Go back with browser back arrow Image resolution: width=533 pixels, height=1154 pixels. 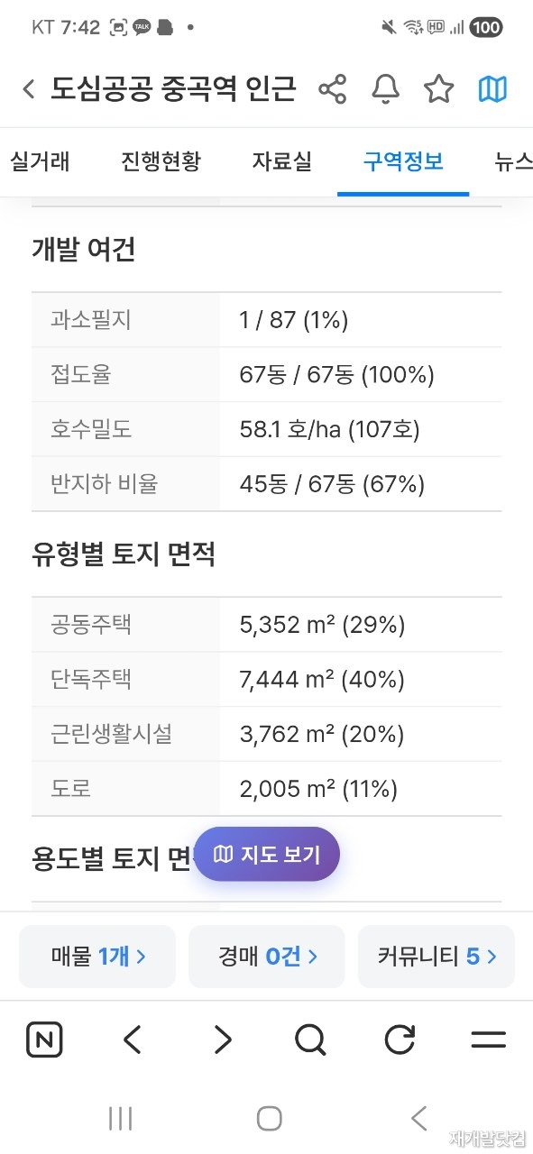click(133, 1040)
